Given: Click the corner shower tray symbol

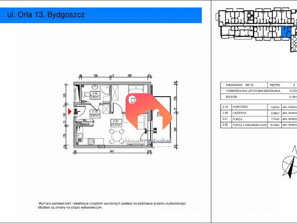Looking at the screenshot, I should point(104,90).
